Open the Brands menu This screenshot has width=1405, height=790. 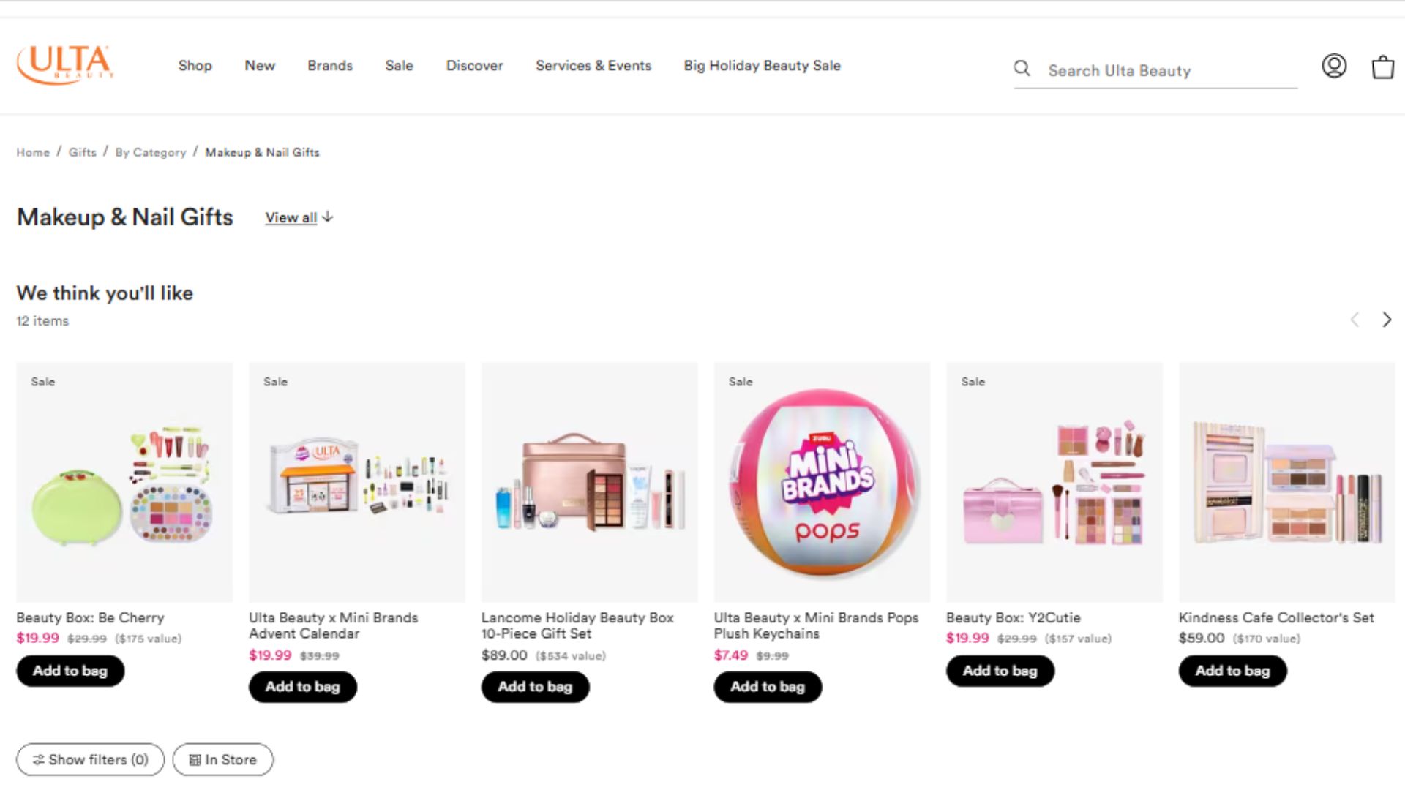point(330,66)
